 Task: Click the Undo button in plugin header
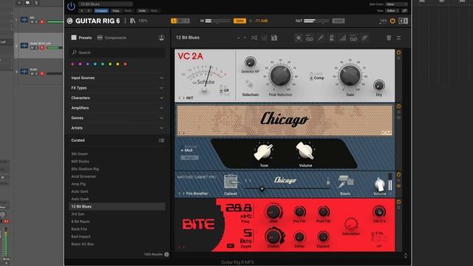pyautogui.click(x=142, y=10)
